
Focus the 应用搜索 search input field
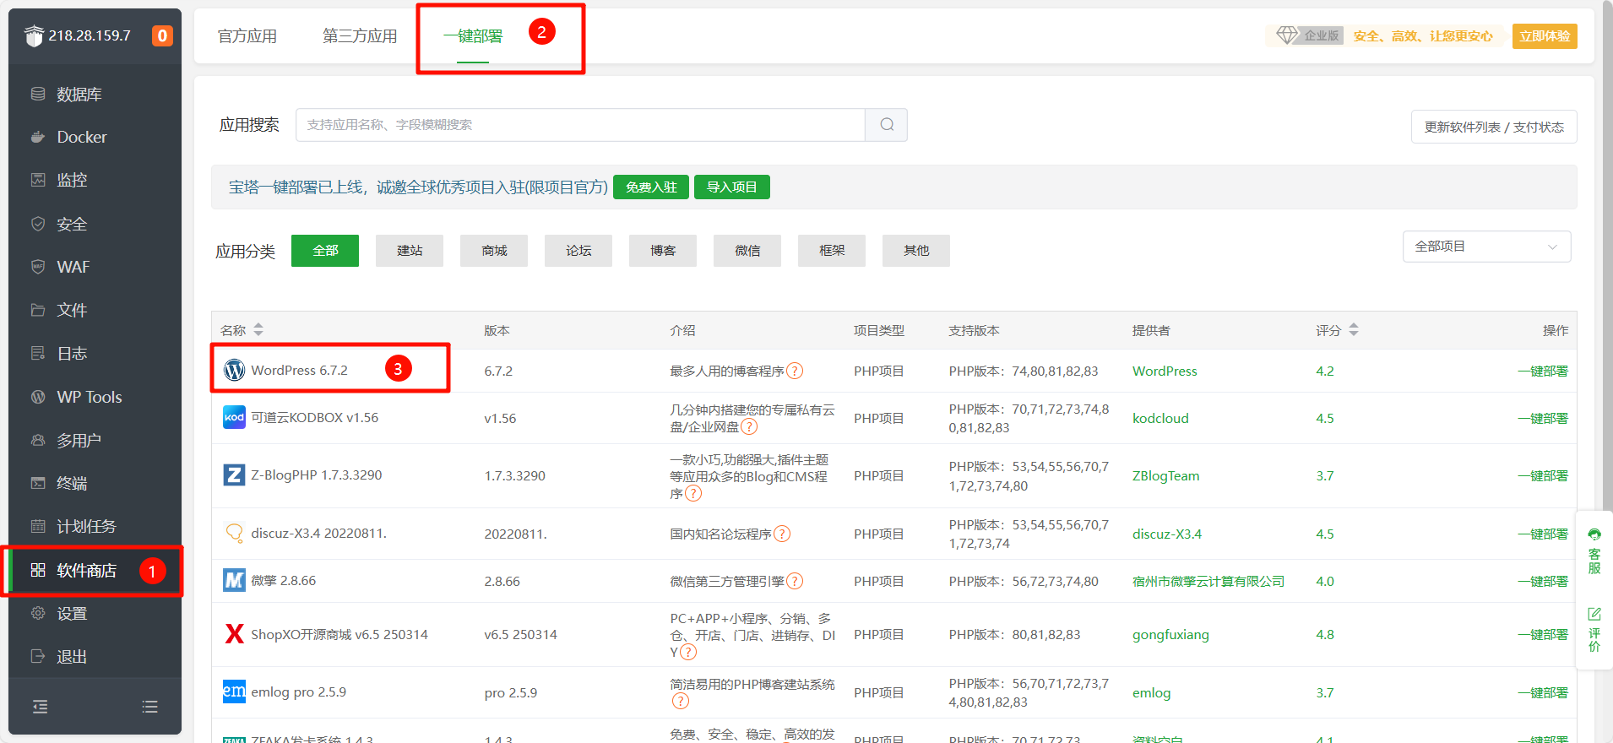[x=580, y=125]
